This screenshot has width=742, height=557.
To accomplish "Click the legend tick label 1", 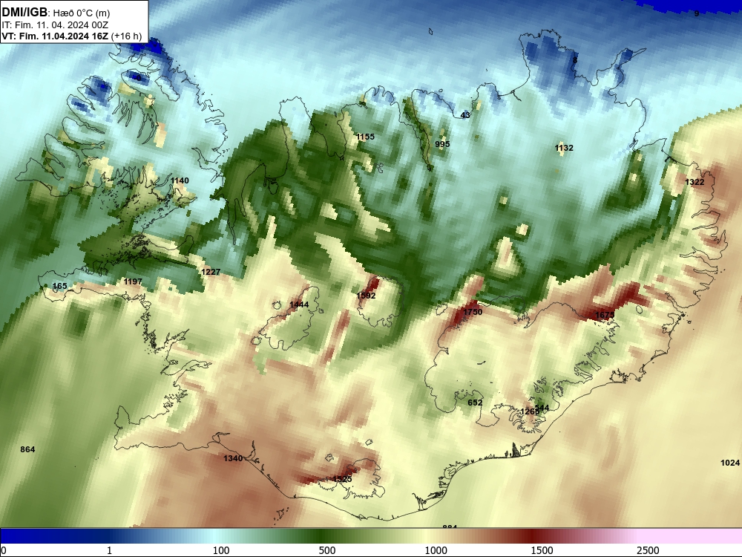I will (x=109, y=550).
